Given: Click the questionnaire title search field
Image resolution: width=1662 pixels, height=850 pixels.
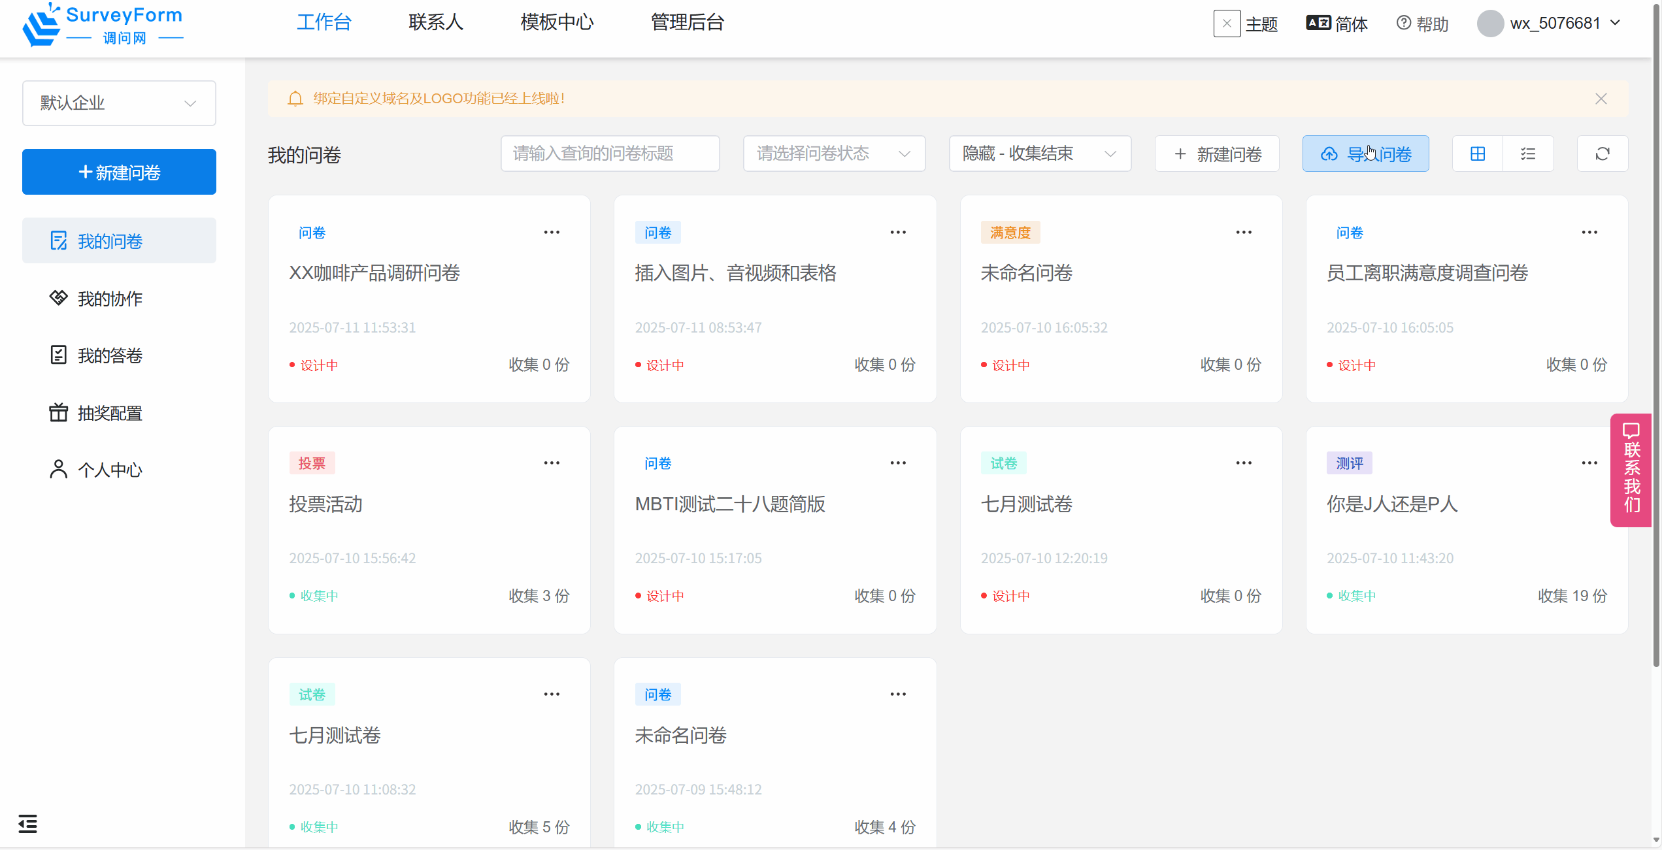Looking at the screenshot, I should (x=609, y=154).
